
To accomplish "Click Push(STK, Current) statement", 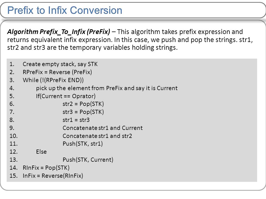I will pyautogui.click(x=88, y=160).
